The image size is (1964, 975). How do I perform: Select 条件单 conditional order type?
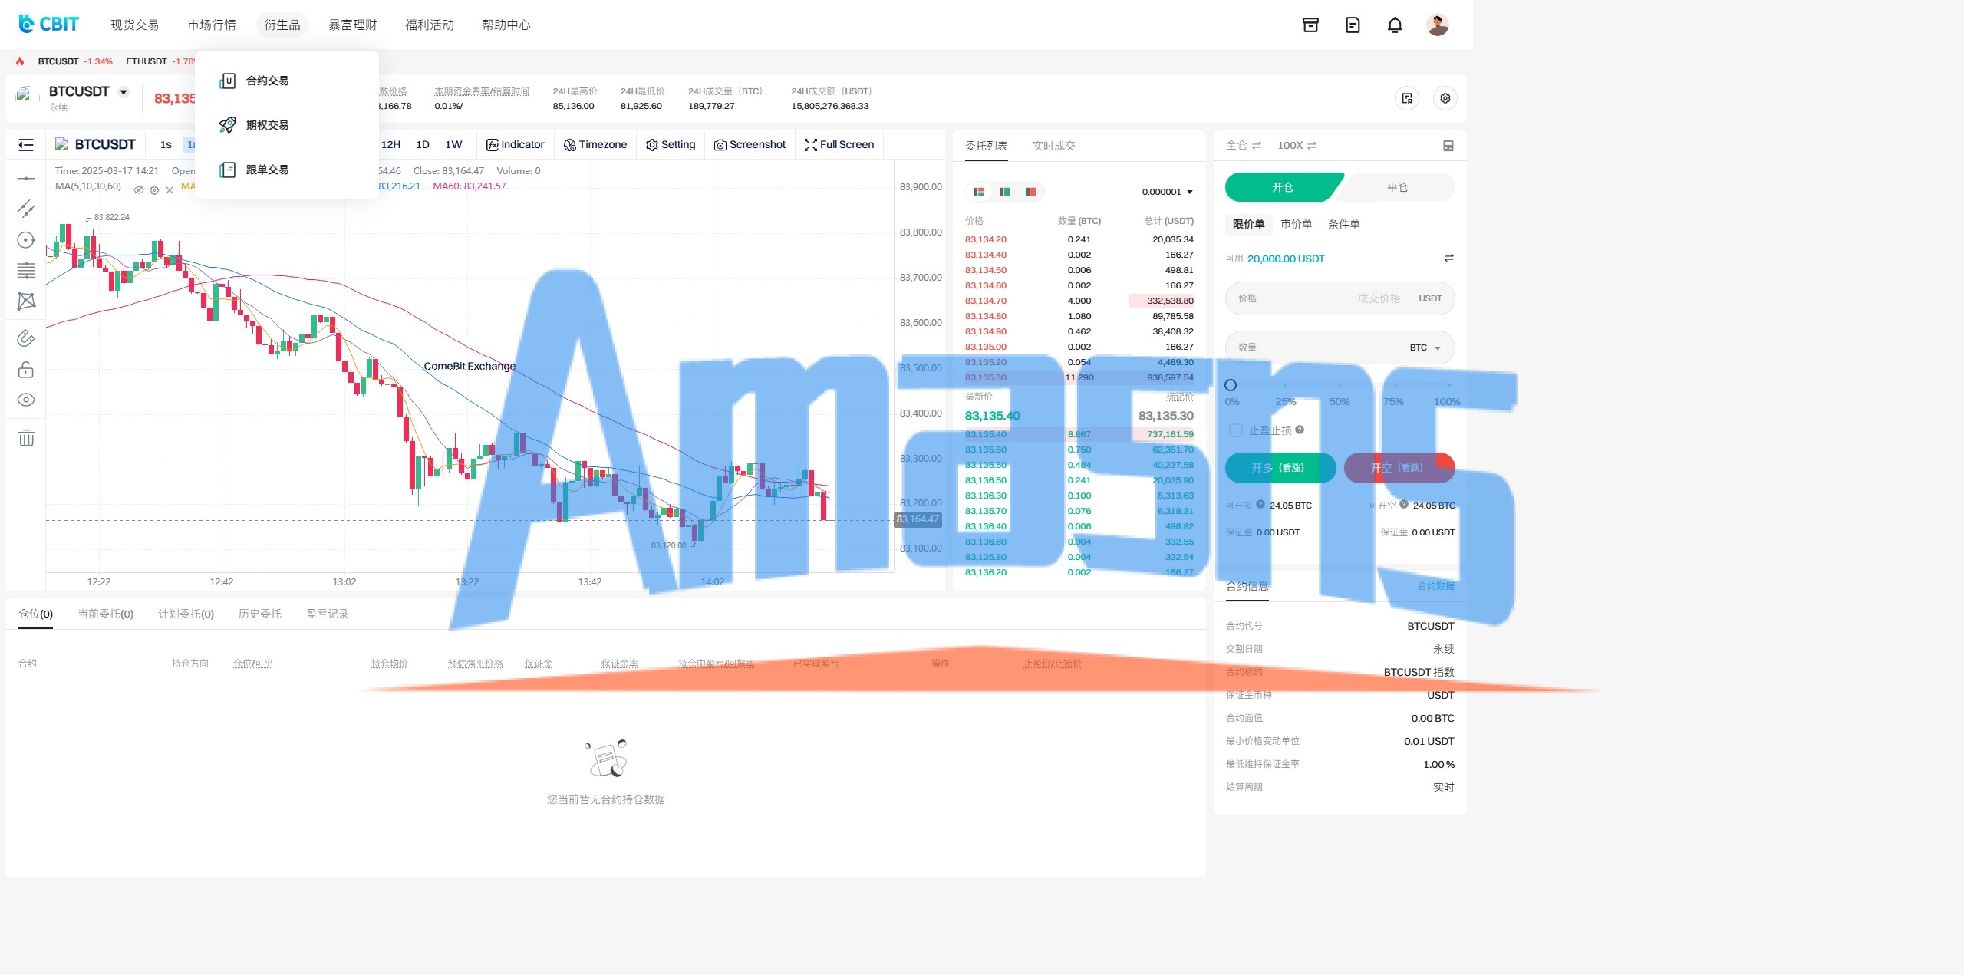point(1343,224)
